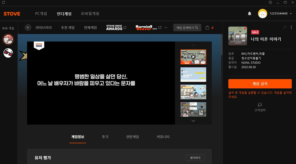Viewport: 296px width, 164px height.
Task: Open the STOVE INDIE AWARDS link
Action: tap(114, 28)
